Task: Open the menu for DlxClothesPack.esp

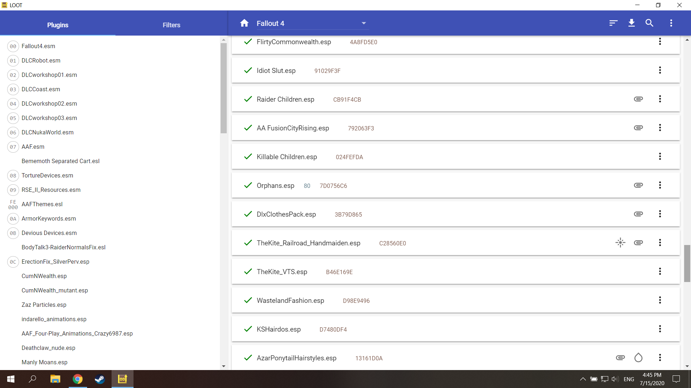Action: (x=660, y=214)
